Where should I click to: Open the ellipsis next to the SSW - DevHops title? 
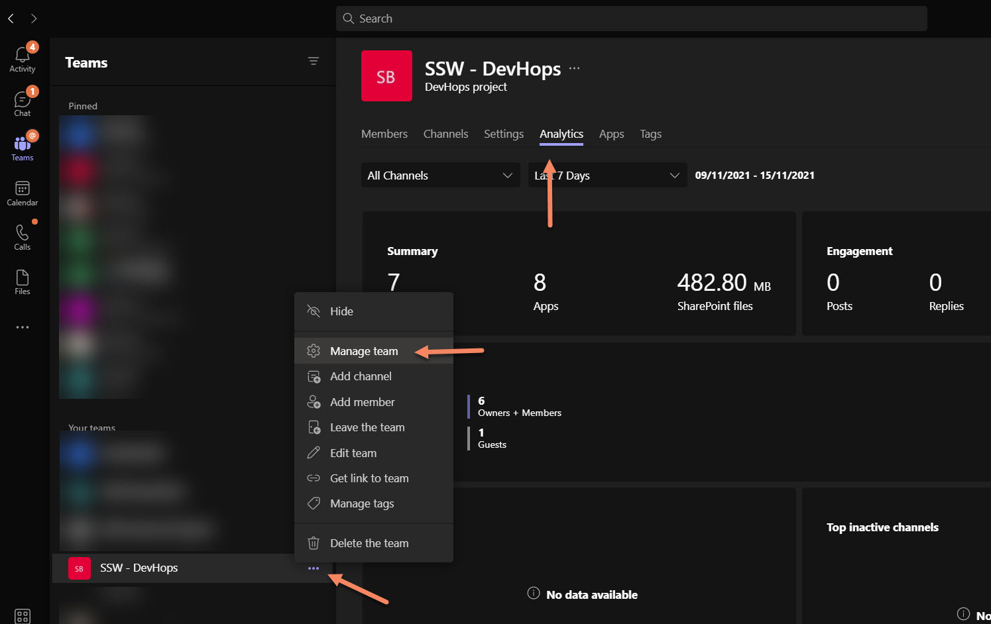point(574,68)
